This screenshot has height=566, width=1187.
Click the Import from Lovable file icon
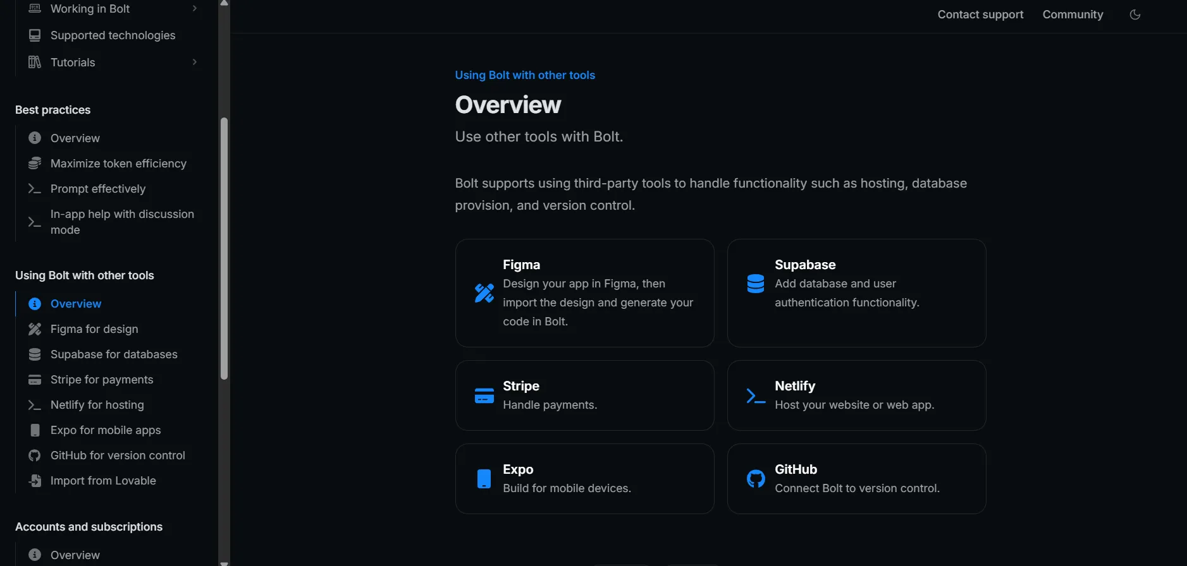click(x=35, y=481)
